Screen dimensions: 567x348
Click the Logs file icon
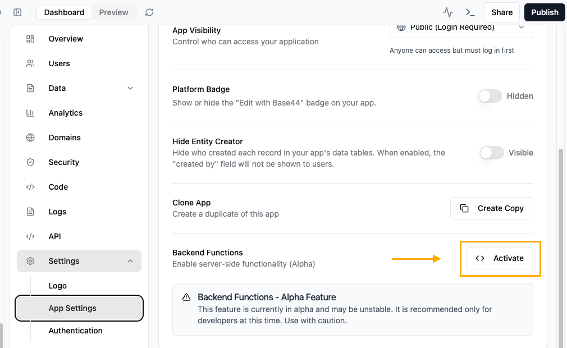tap(30, 212)
